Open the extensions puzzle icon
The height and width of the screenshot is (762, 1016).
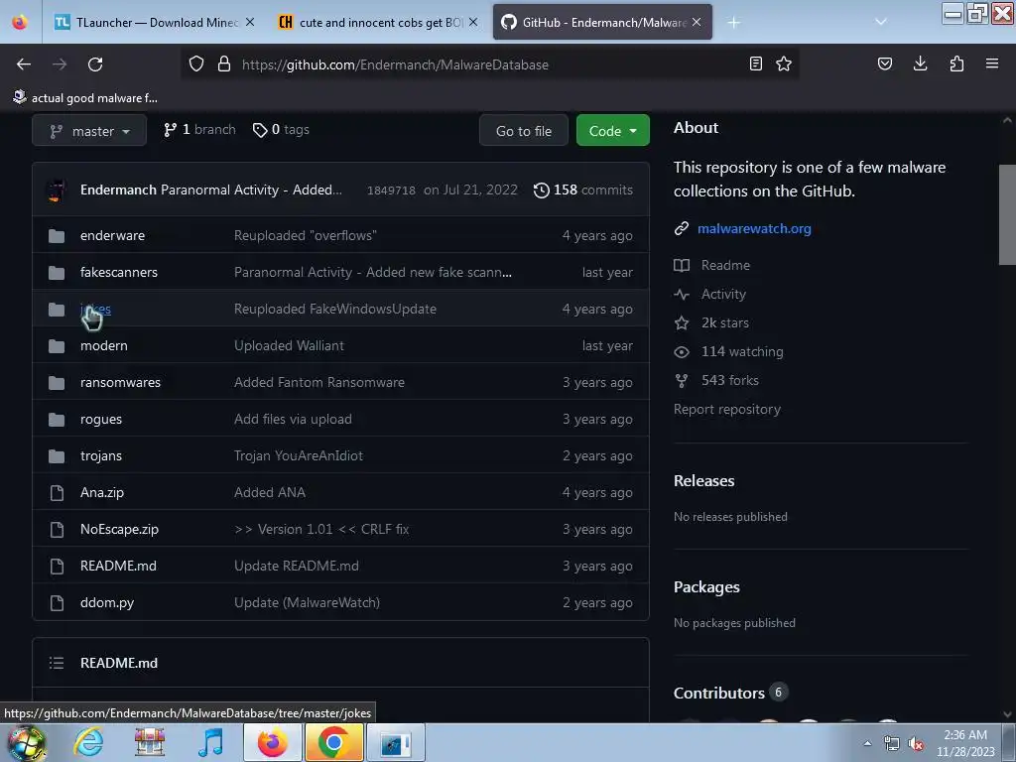(x=956, y=64)
